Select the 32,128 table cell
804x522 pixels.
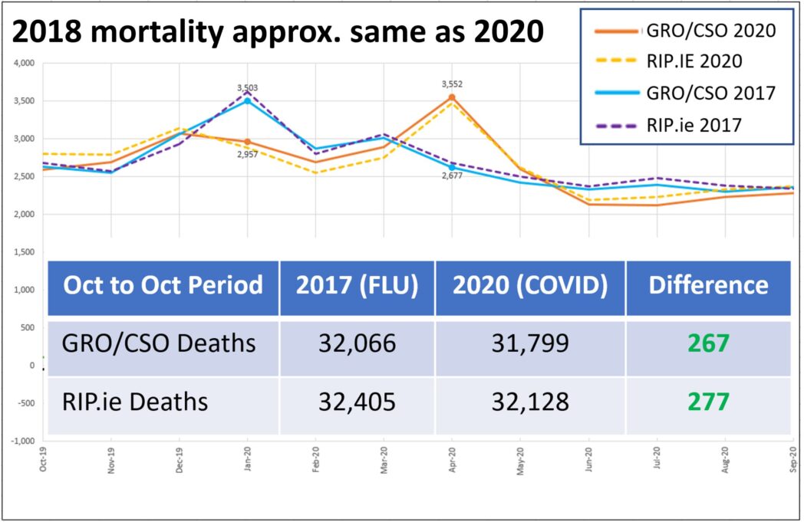click(530, 401)
